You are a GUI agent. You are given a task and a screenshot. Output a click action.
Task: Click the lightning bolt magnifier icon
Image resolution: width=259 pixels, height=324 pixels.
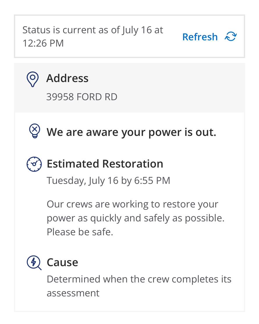coord(34,263)
